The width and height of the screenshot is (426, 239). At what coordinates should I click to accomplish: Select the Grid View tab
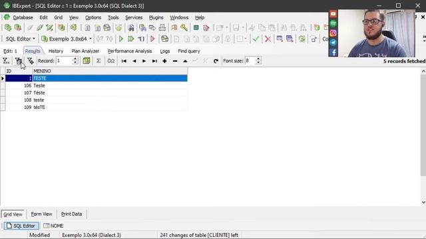pos(13,214)
